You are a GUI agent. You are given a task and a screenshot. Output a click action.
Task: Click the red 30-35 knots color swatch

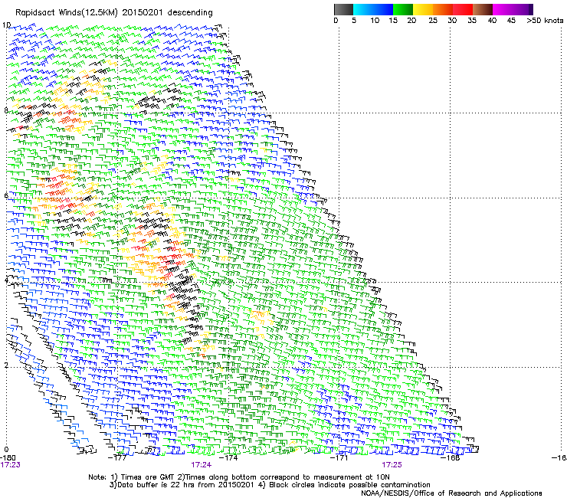click(463, 9)
